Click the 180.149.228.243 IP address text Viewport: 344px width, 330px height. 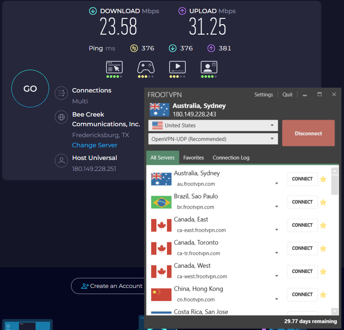[x=195, y=114]
